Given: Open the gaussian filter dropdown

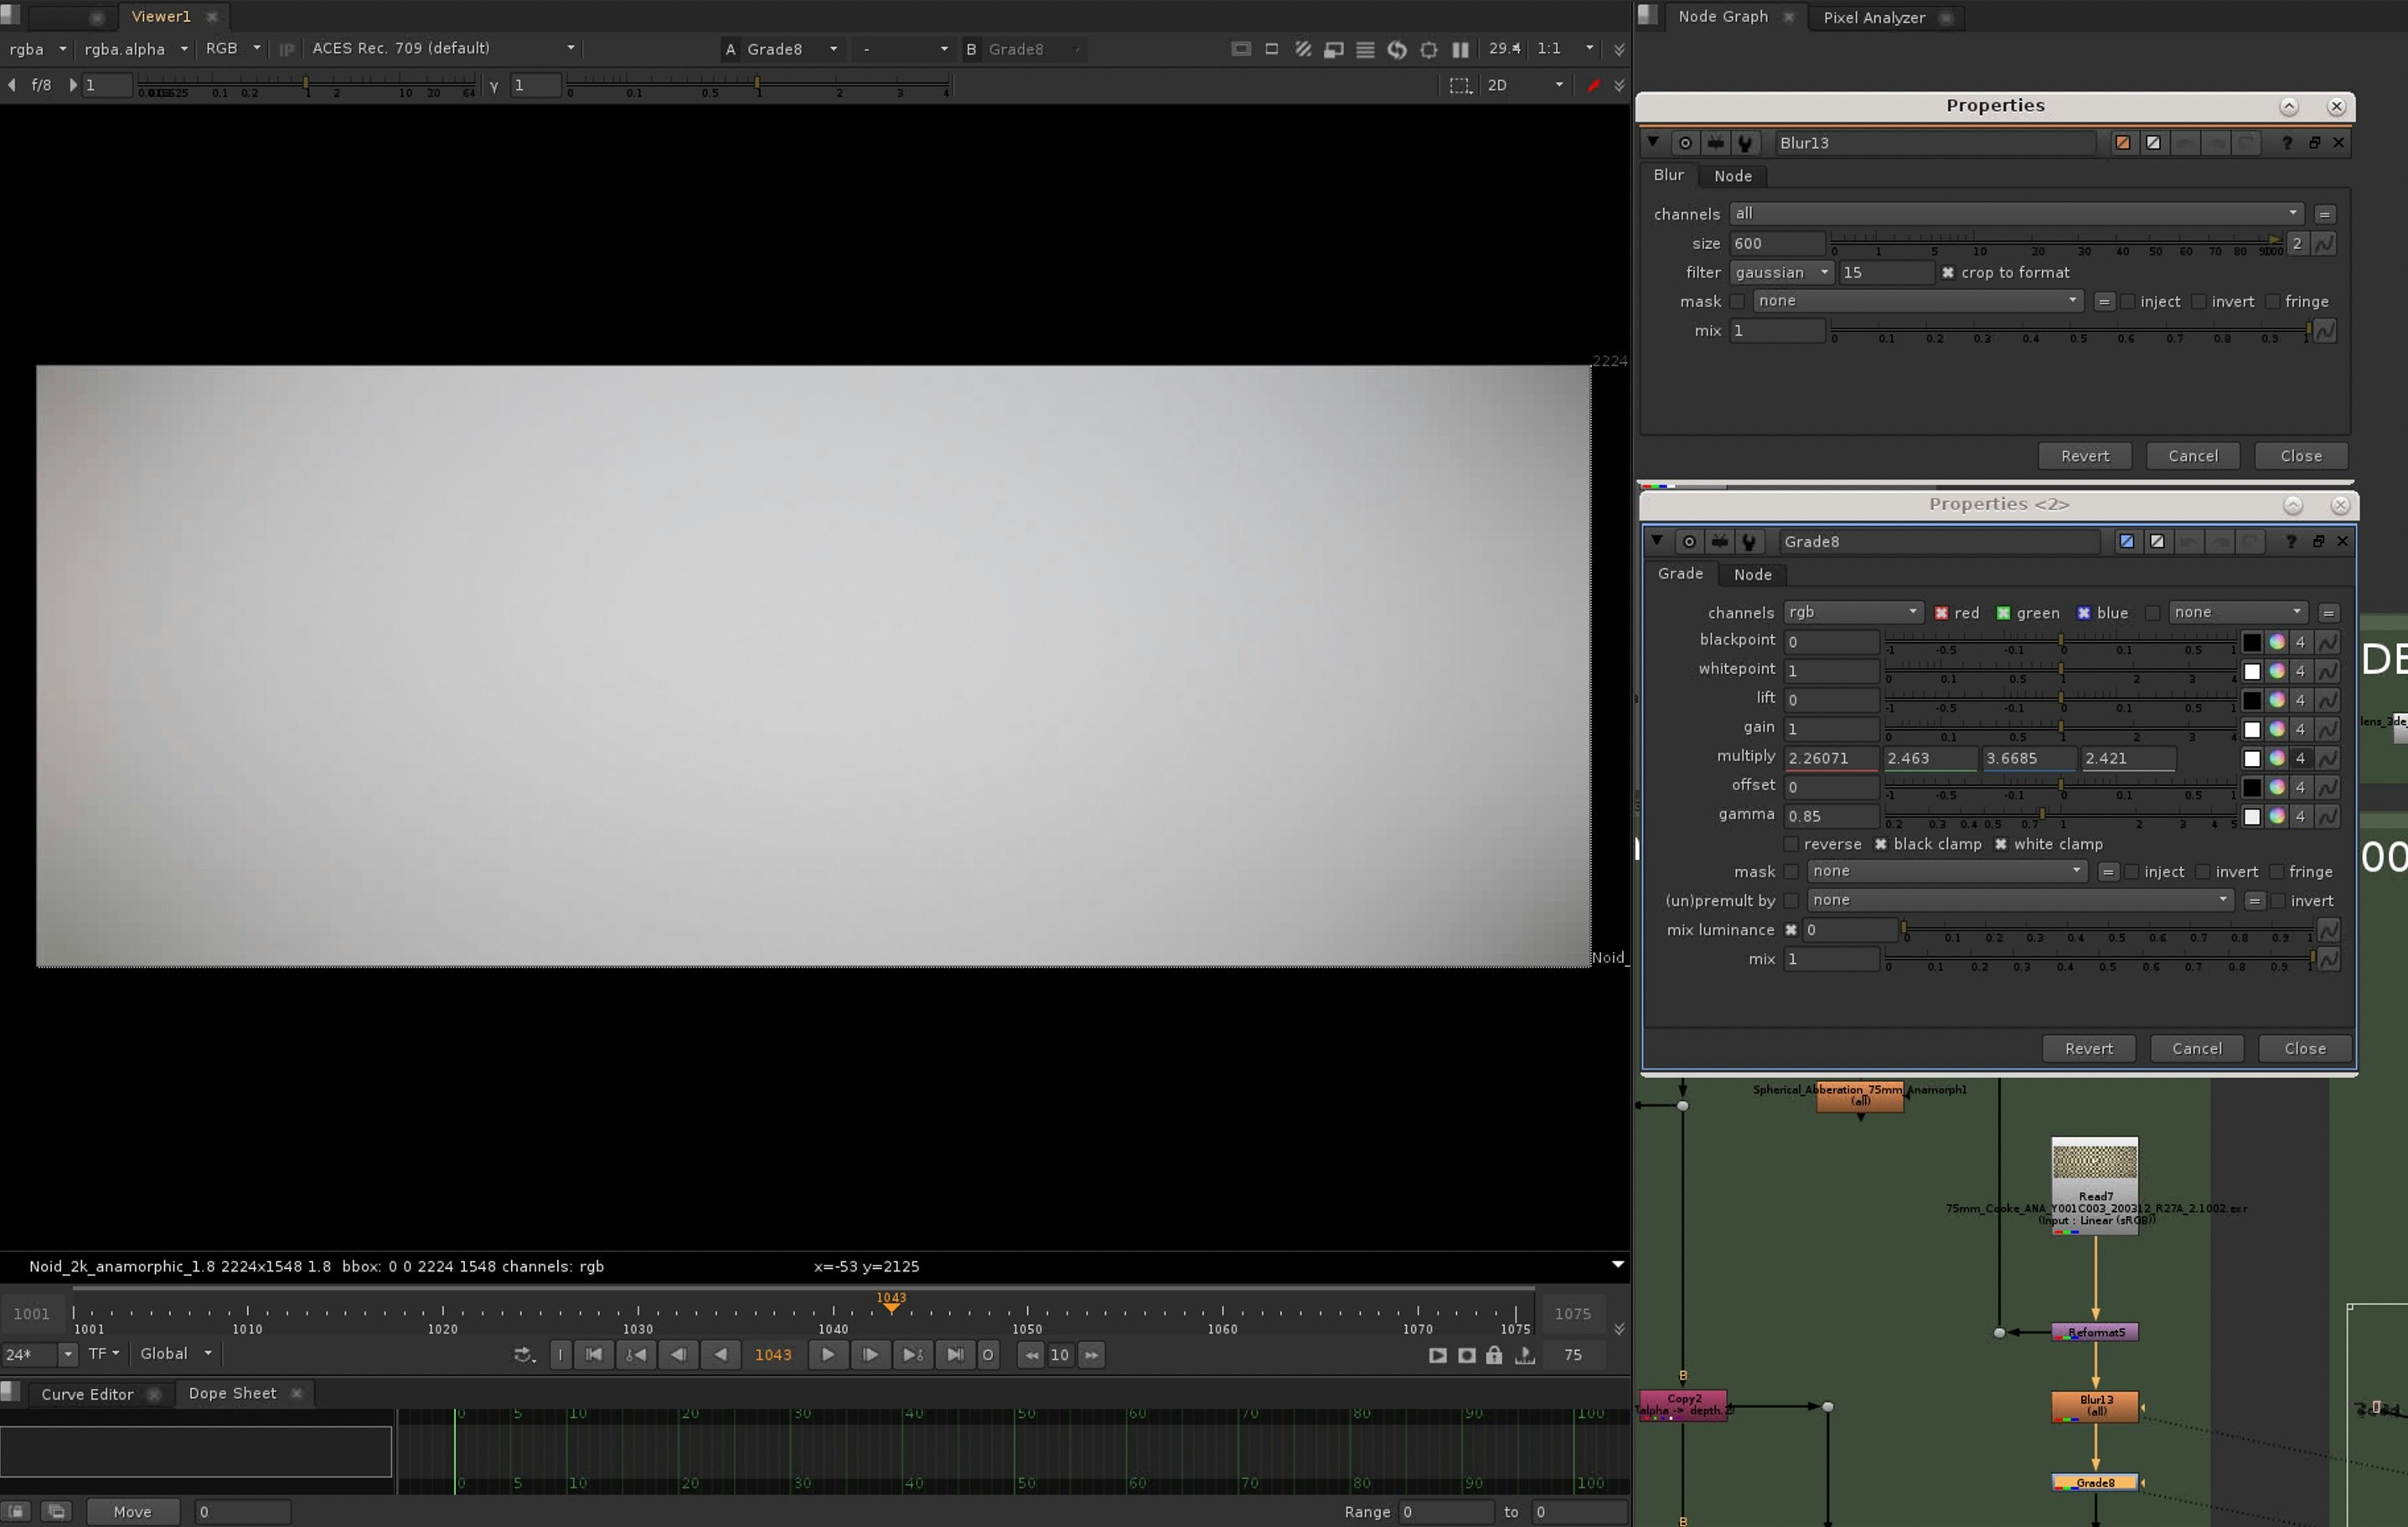Looking at the screenshot, I should coord(1781,273).
